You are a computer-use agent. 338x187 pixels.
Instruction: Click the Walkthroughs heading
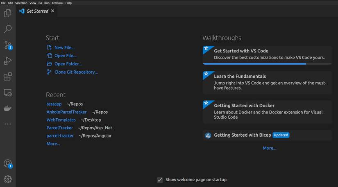[222, 38]
